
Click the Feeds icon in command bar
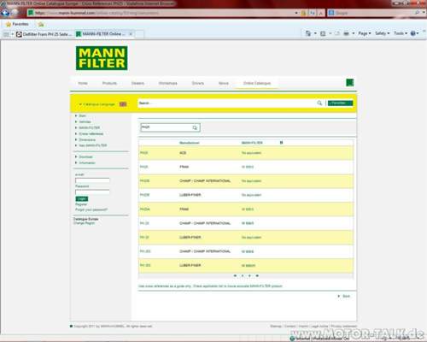pyautogui.click(x=323, y=33)
